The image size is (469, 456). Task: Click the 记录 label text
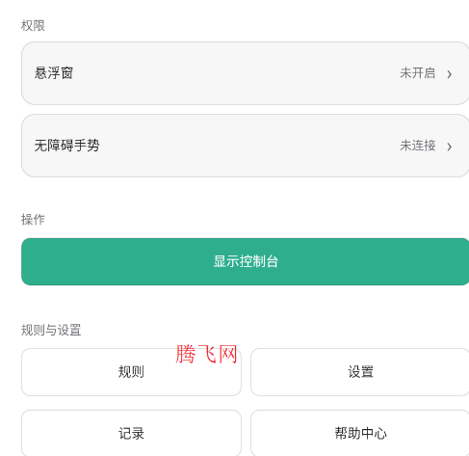click(x=131, y=433)
